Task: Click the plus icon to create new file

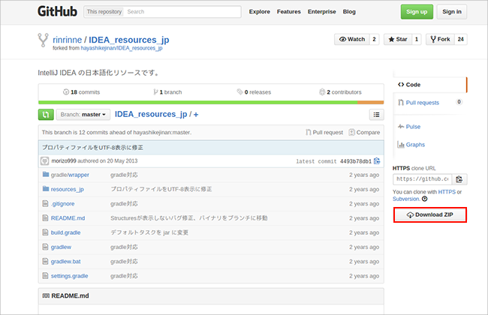Action: pyautogui.click(x=196, y=115)
